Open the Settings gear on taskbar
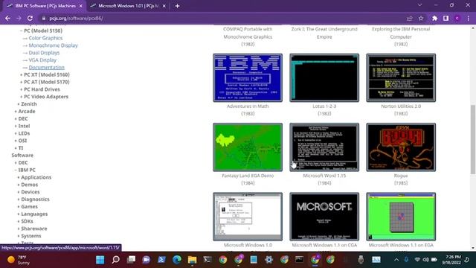This screenshot has height=268, width=476. coord(268,260)
